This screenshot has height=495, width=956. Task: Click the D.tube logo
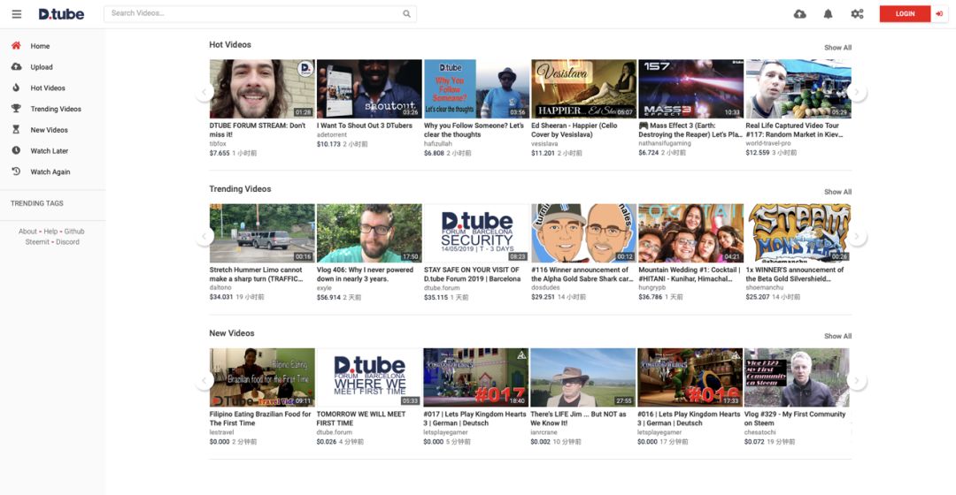coord(62,14)
